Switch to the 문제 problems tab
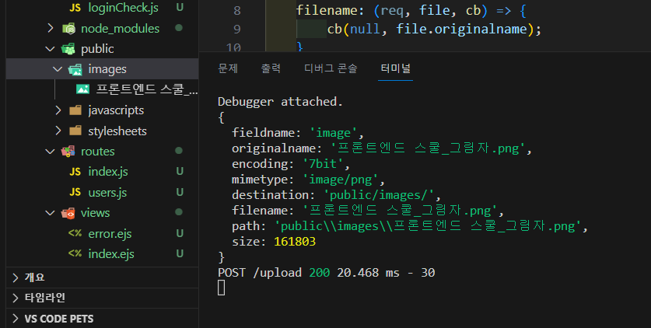 click(228, 68)
